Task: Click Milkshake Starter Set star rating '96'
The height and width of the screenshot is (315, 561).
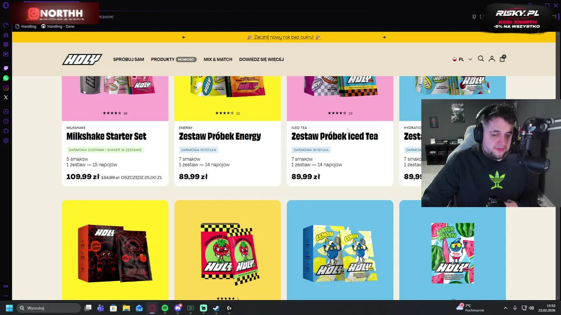Action: (x=115, y=113)
